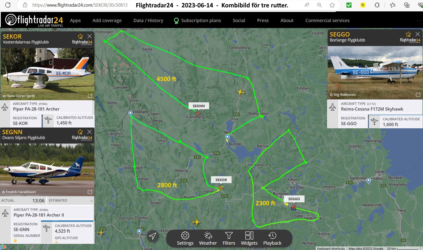423x250 pixels.
Task: Toggle the star on SEGGO panel
Action: coord(408,34)
